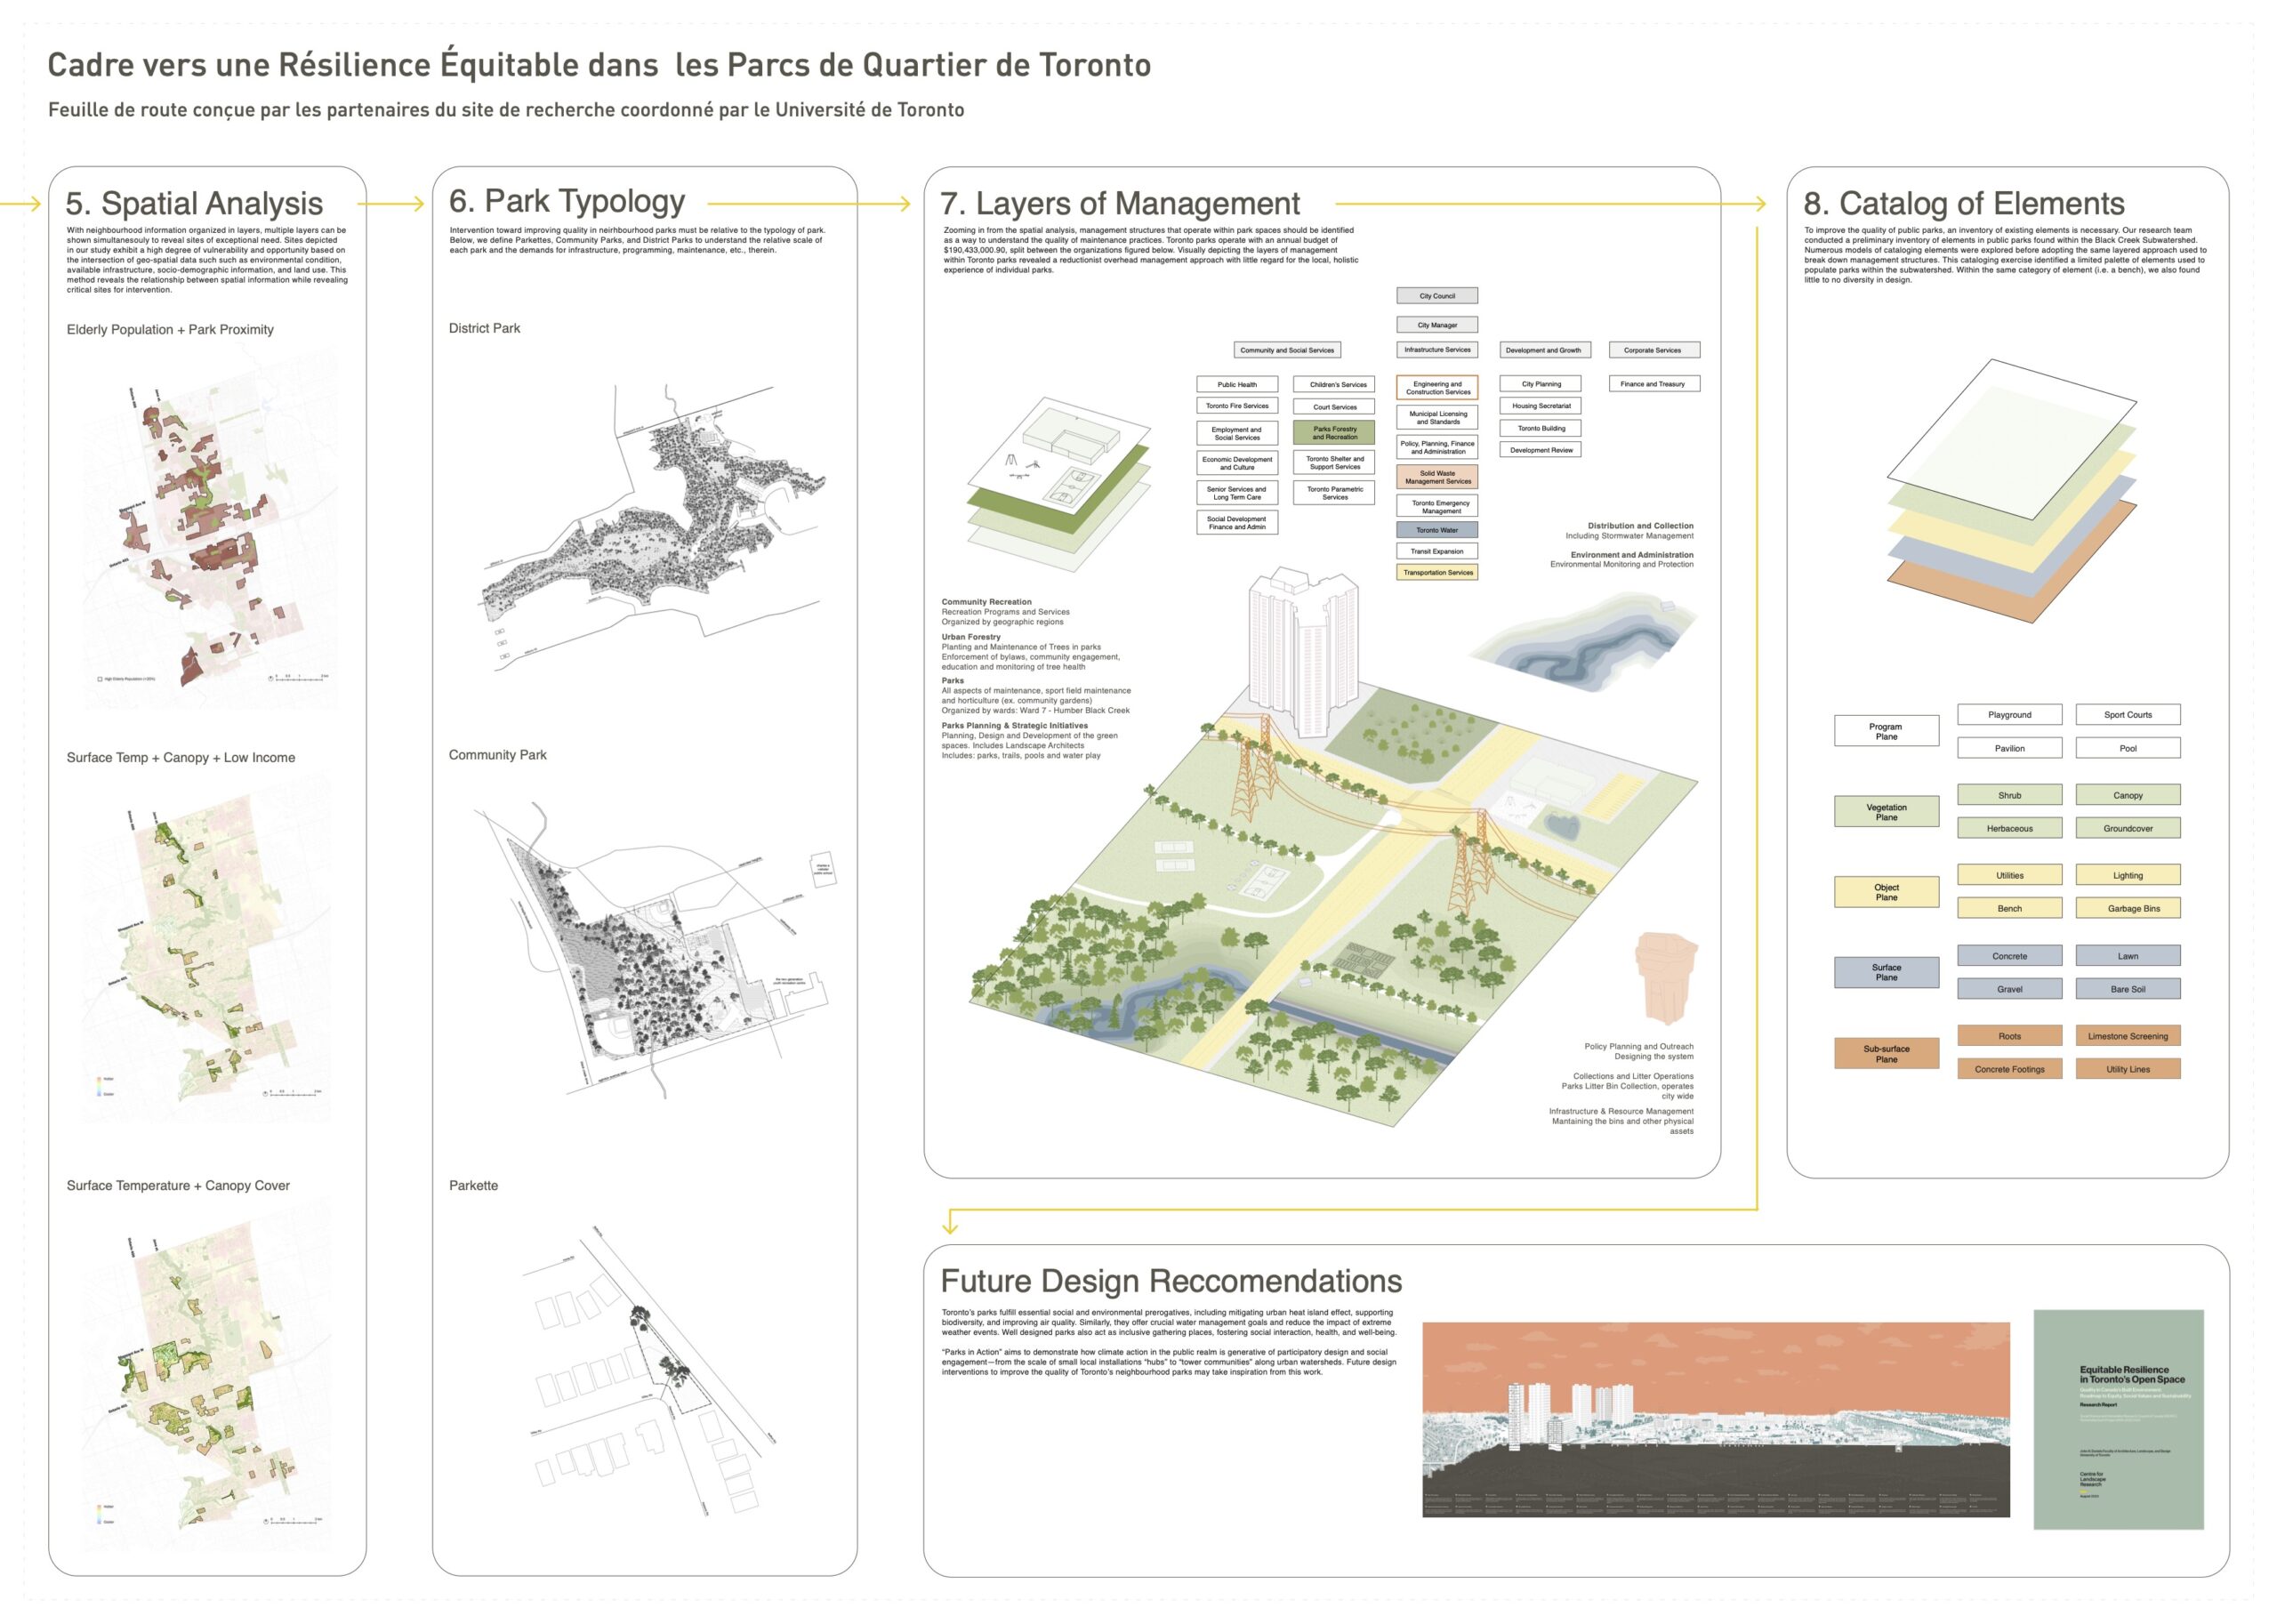Select the Surface Plane blue box
Viewport: 2277px width, 1624px height.
(x=1886, y=972)
